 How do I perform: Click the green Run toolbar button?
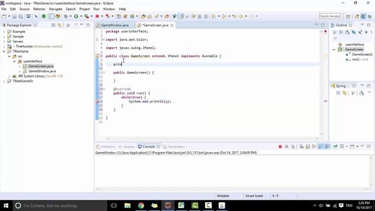pos(76,16)
